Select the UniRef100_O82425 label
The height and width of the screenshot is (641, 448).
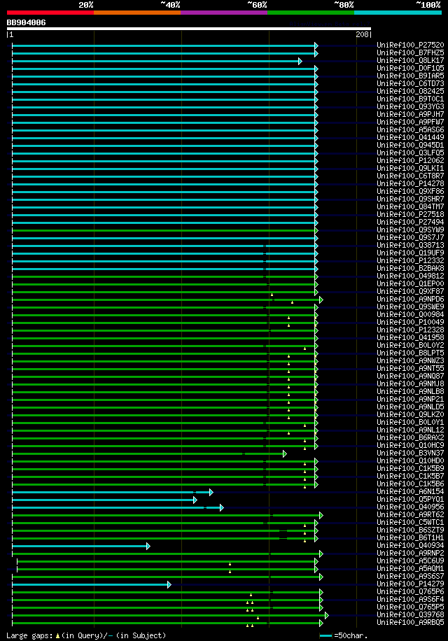pos(410,91)
